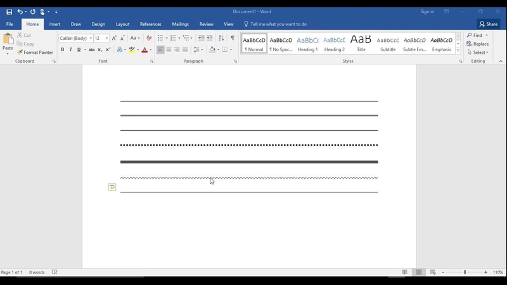Click the Tell me what you want to do box
Screen dimensions: 507x285
275,24
